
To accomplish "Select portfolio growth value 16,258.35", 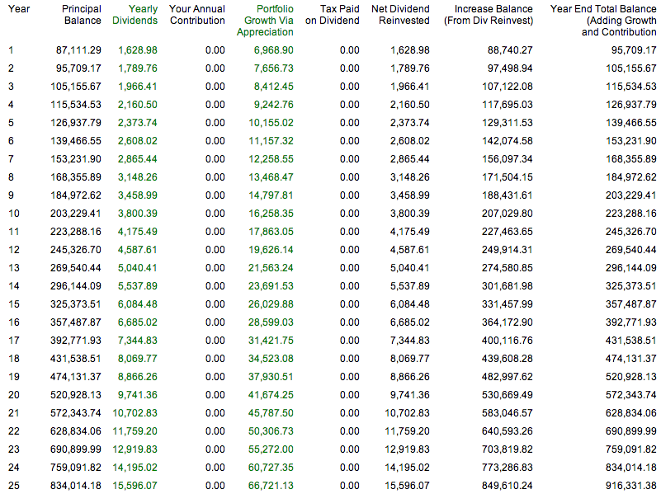I will pos(271,213).
